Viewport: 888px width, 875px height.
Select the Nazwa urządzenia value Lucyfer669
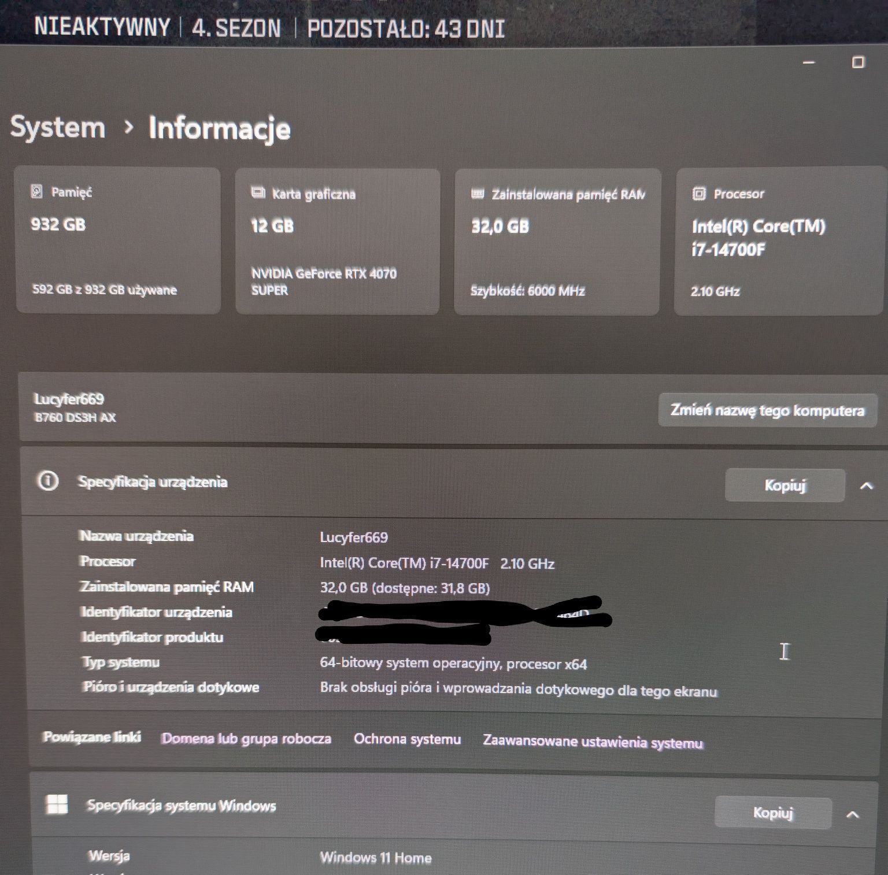point(354,537)
